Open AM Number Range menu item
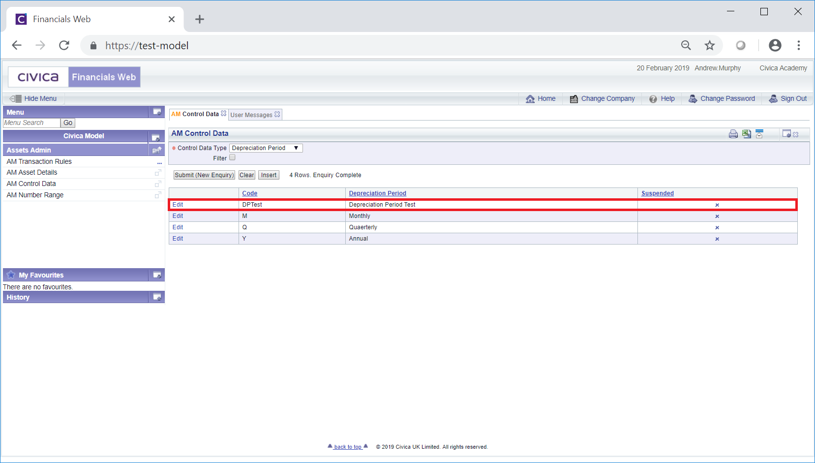The height and width of the screenshot is (463, 815). tap(35, 195)
